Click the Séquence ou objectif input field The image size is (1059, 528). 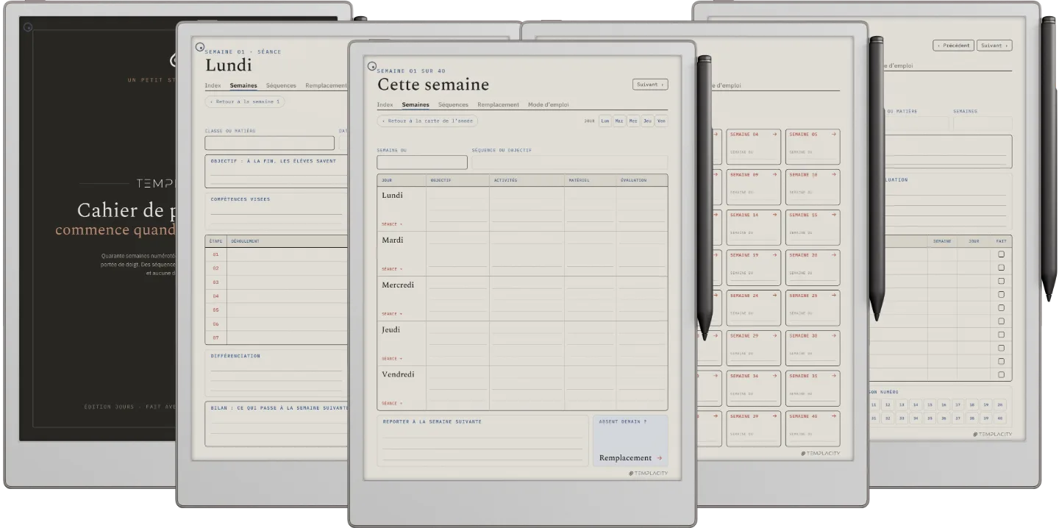[570, 163]
